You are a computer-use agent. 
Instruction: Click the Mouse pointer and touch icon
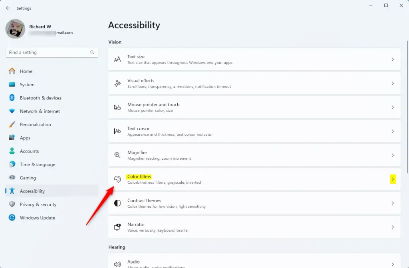(x=117, y=107)
